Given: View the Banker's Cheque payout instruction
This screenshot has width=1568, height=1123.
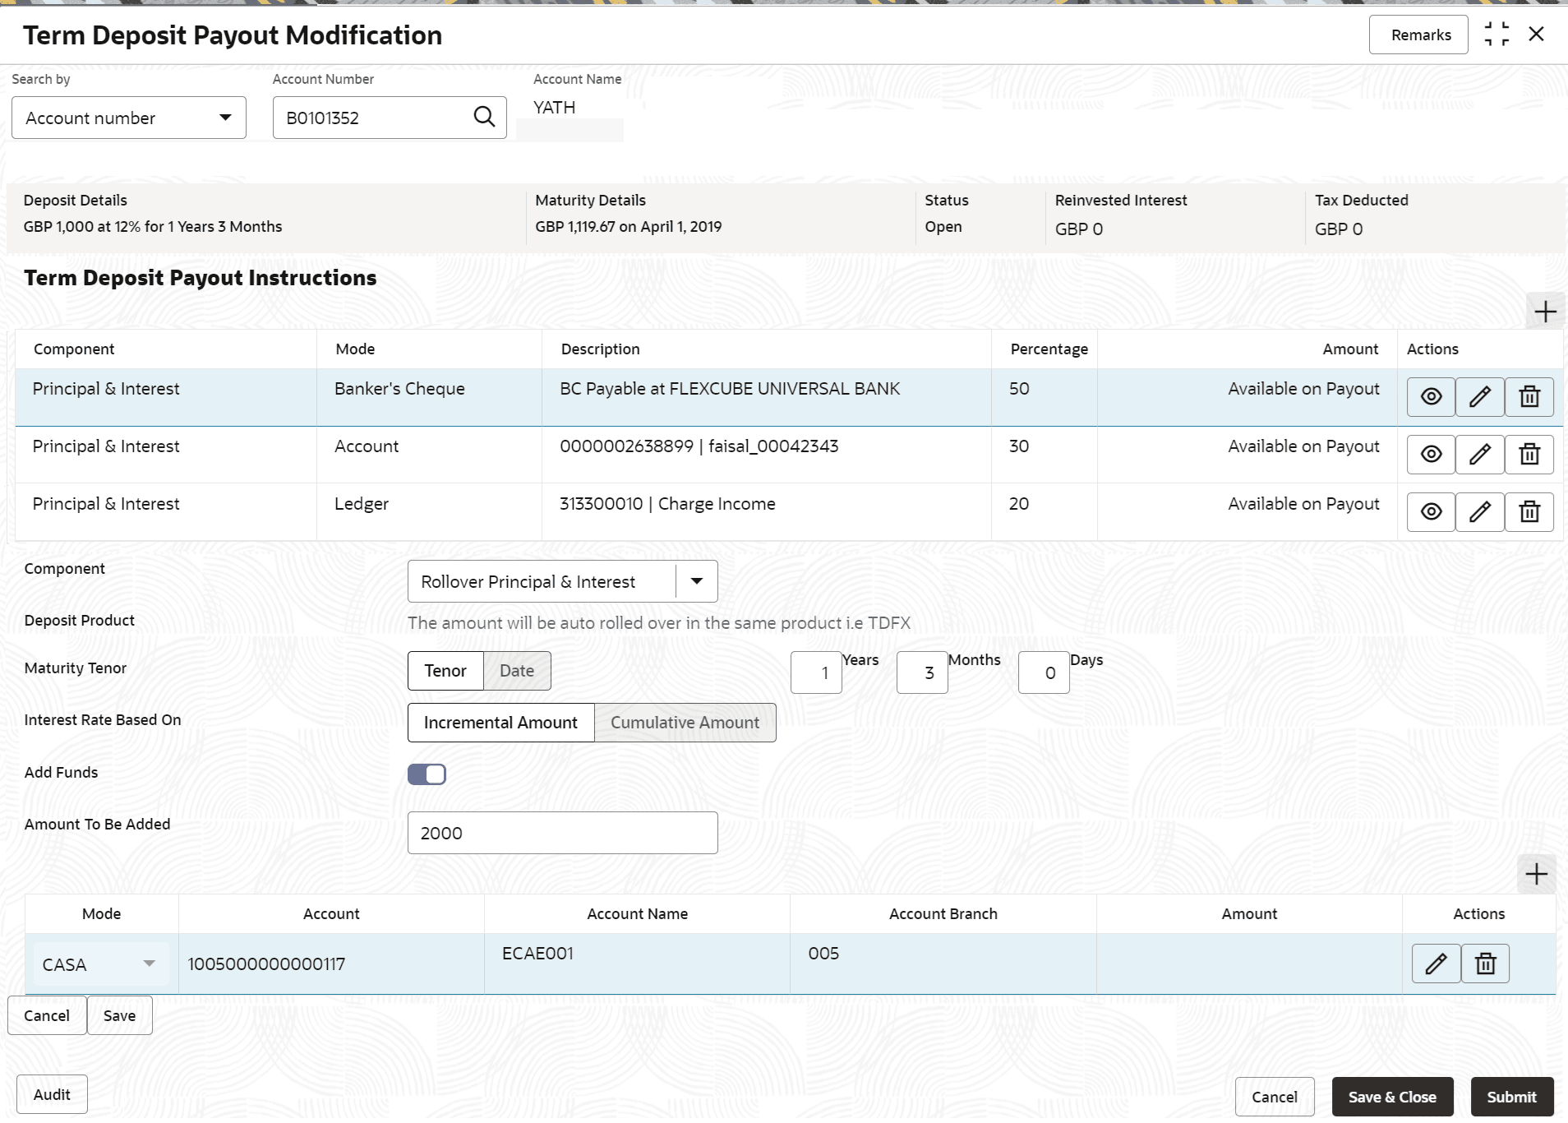Looking at the screenshot, I should click(1431, 397).
